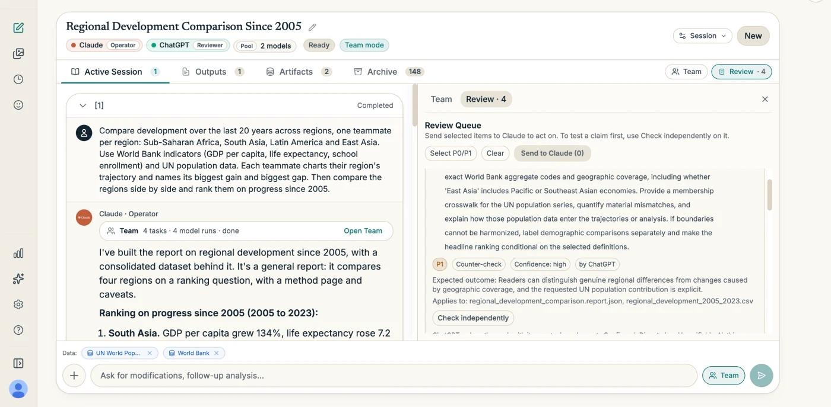Open the history clock icon

tap(18, 79)
